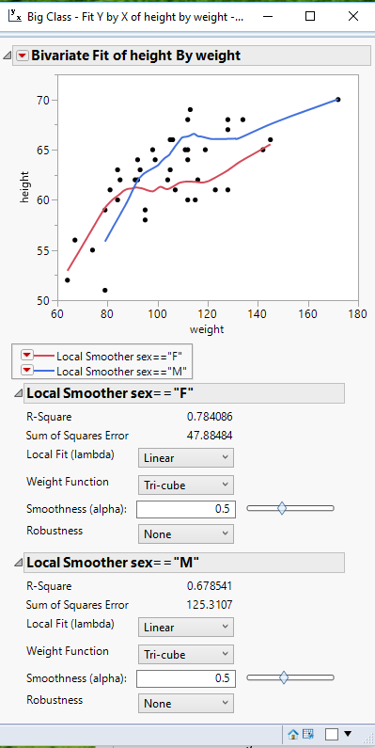Open Weight Function dropdown for sex F
375x748 pixels.
186,485
